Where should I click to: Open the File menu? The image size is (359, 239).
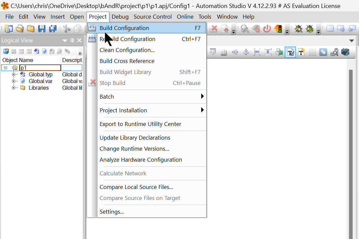pos(9,17)
